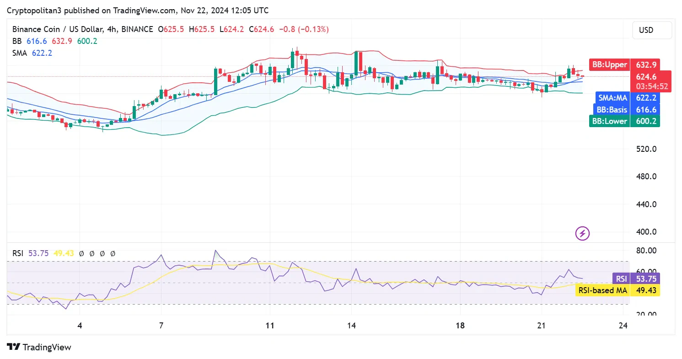Click the RSI indicator legend label

coord(18,253)
